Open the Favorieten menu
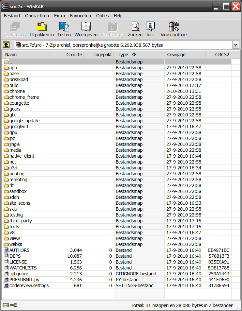This screenshot has width=242, height=311. click(80, 16)
